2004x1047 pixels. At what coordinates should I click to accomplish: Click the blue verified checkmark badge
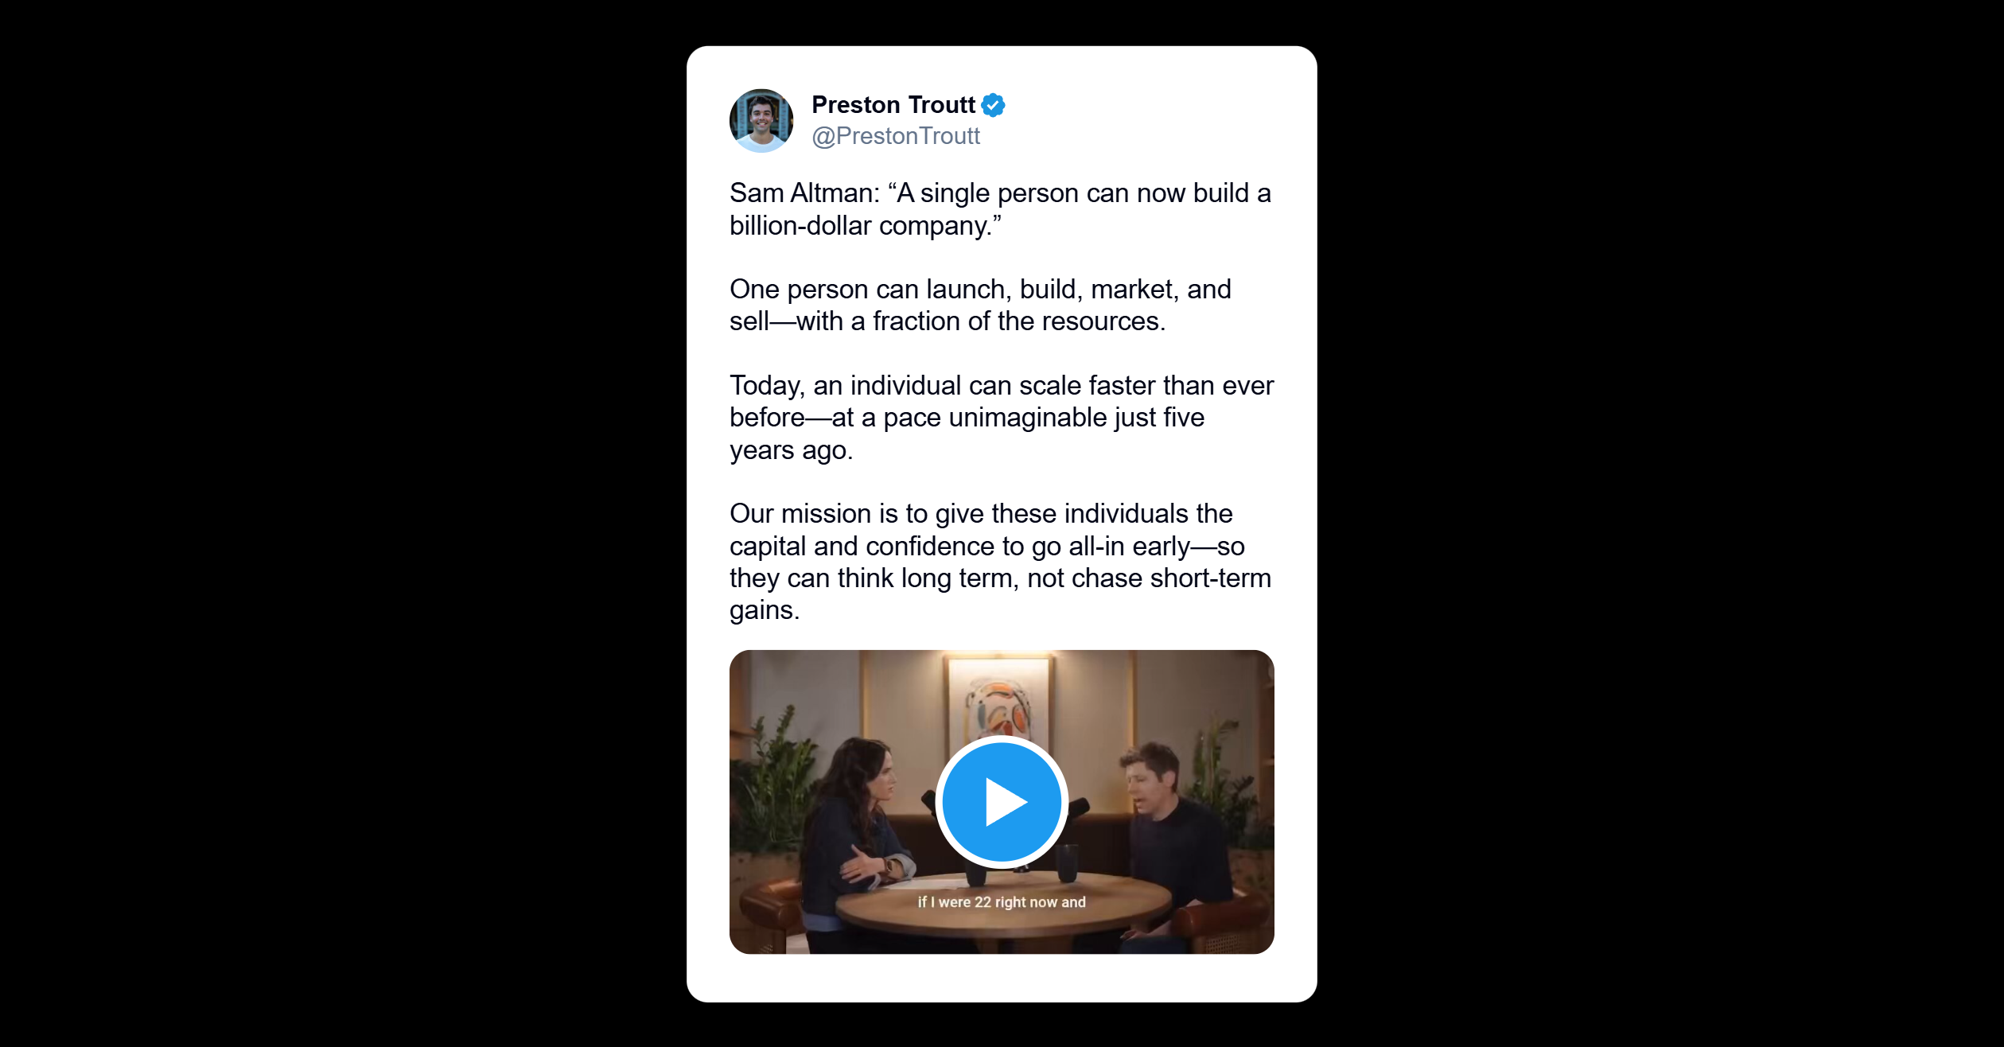pos(993,105)
